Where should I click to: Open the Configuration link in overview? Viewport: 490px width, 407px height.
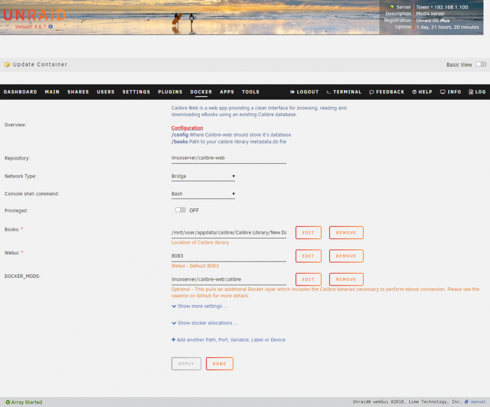point(187,128)
